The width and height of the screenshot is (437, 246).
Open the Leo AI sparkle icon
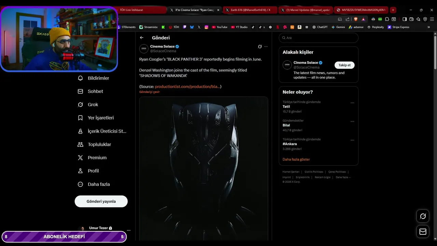tap(418, 19)
